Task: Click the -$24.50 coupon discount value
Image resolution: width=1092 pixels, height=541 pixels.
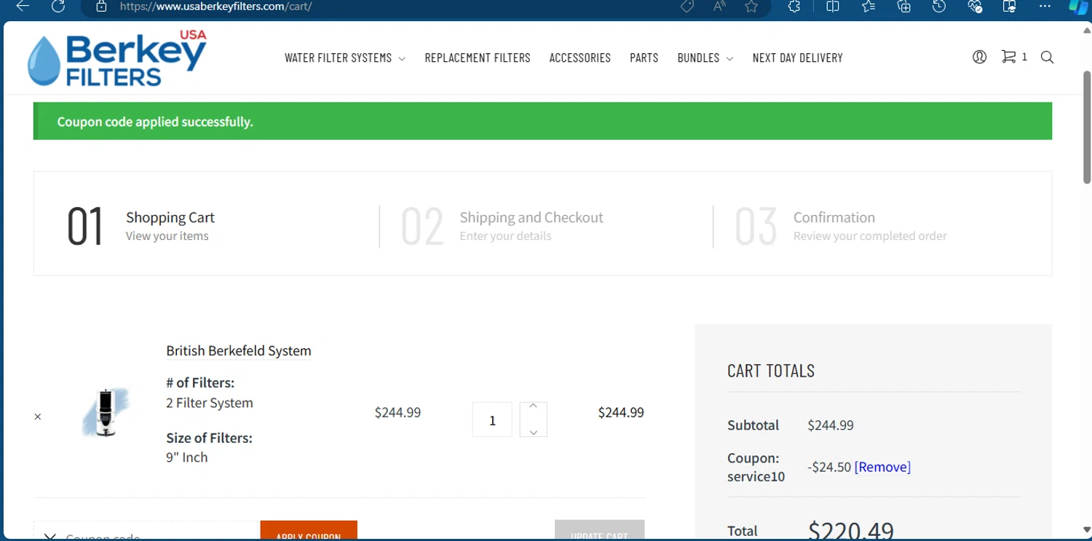Action: [829, 467]
